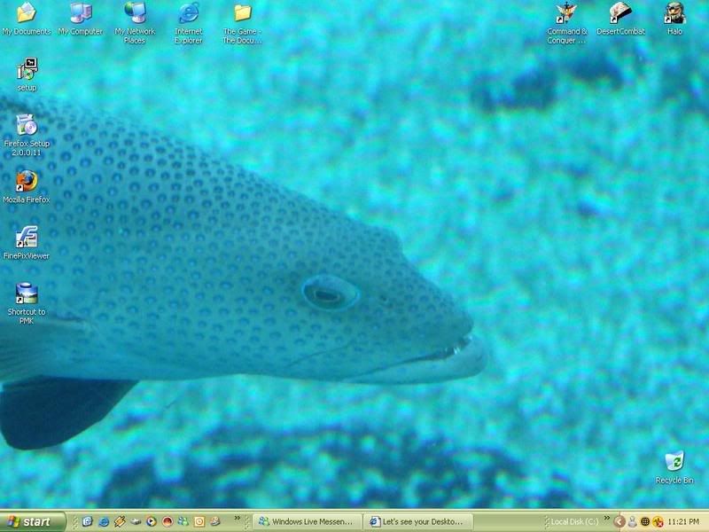
Task: Open the My Documents folder
Action: (27, 13)
